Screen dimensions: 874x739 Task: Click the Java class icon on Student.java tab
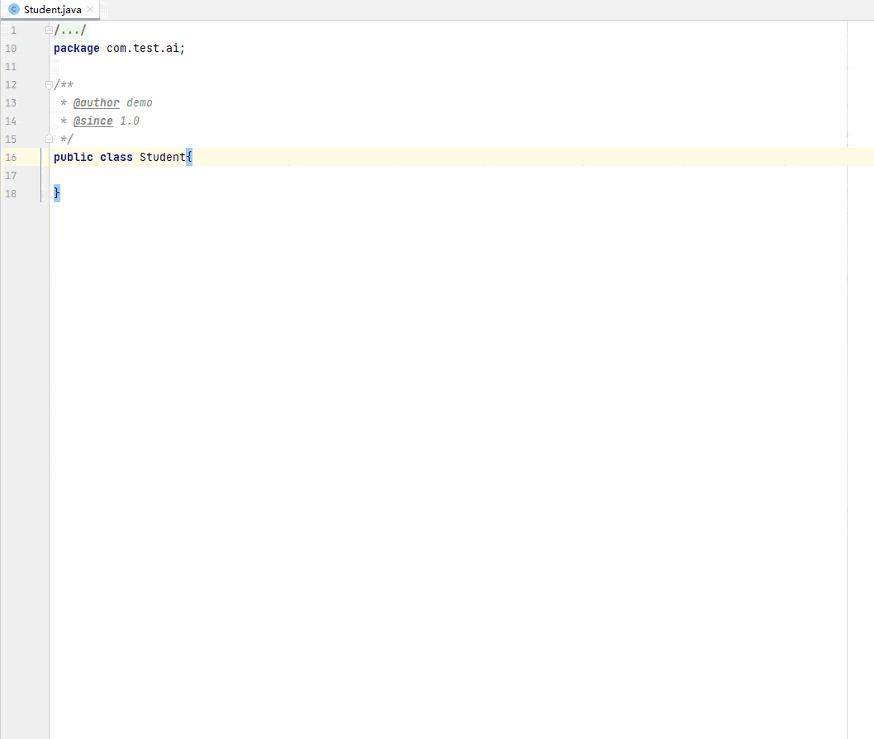coord(14,9)
